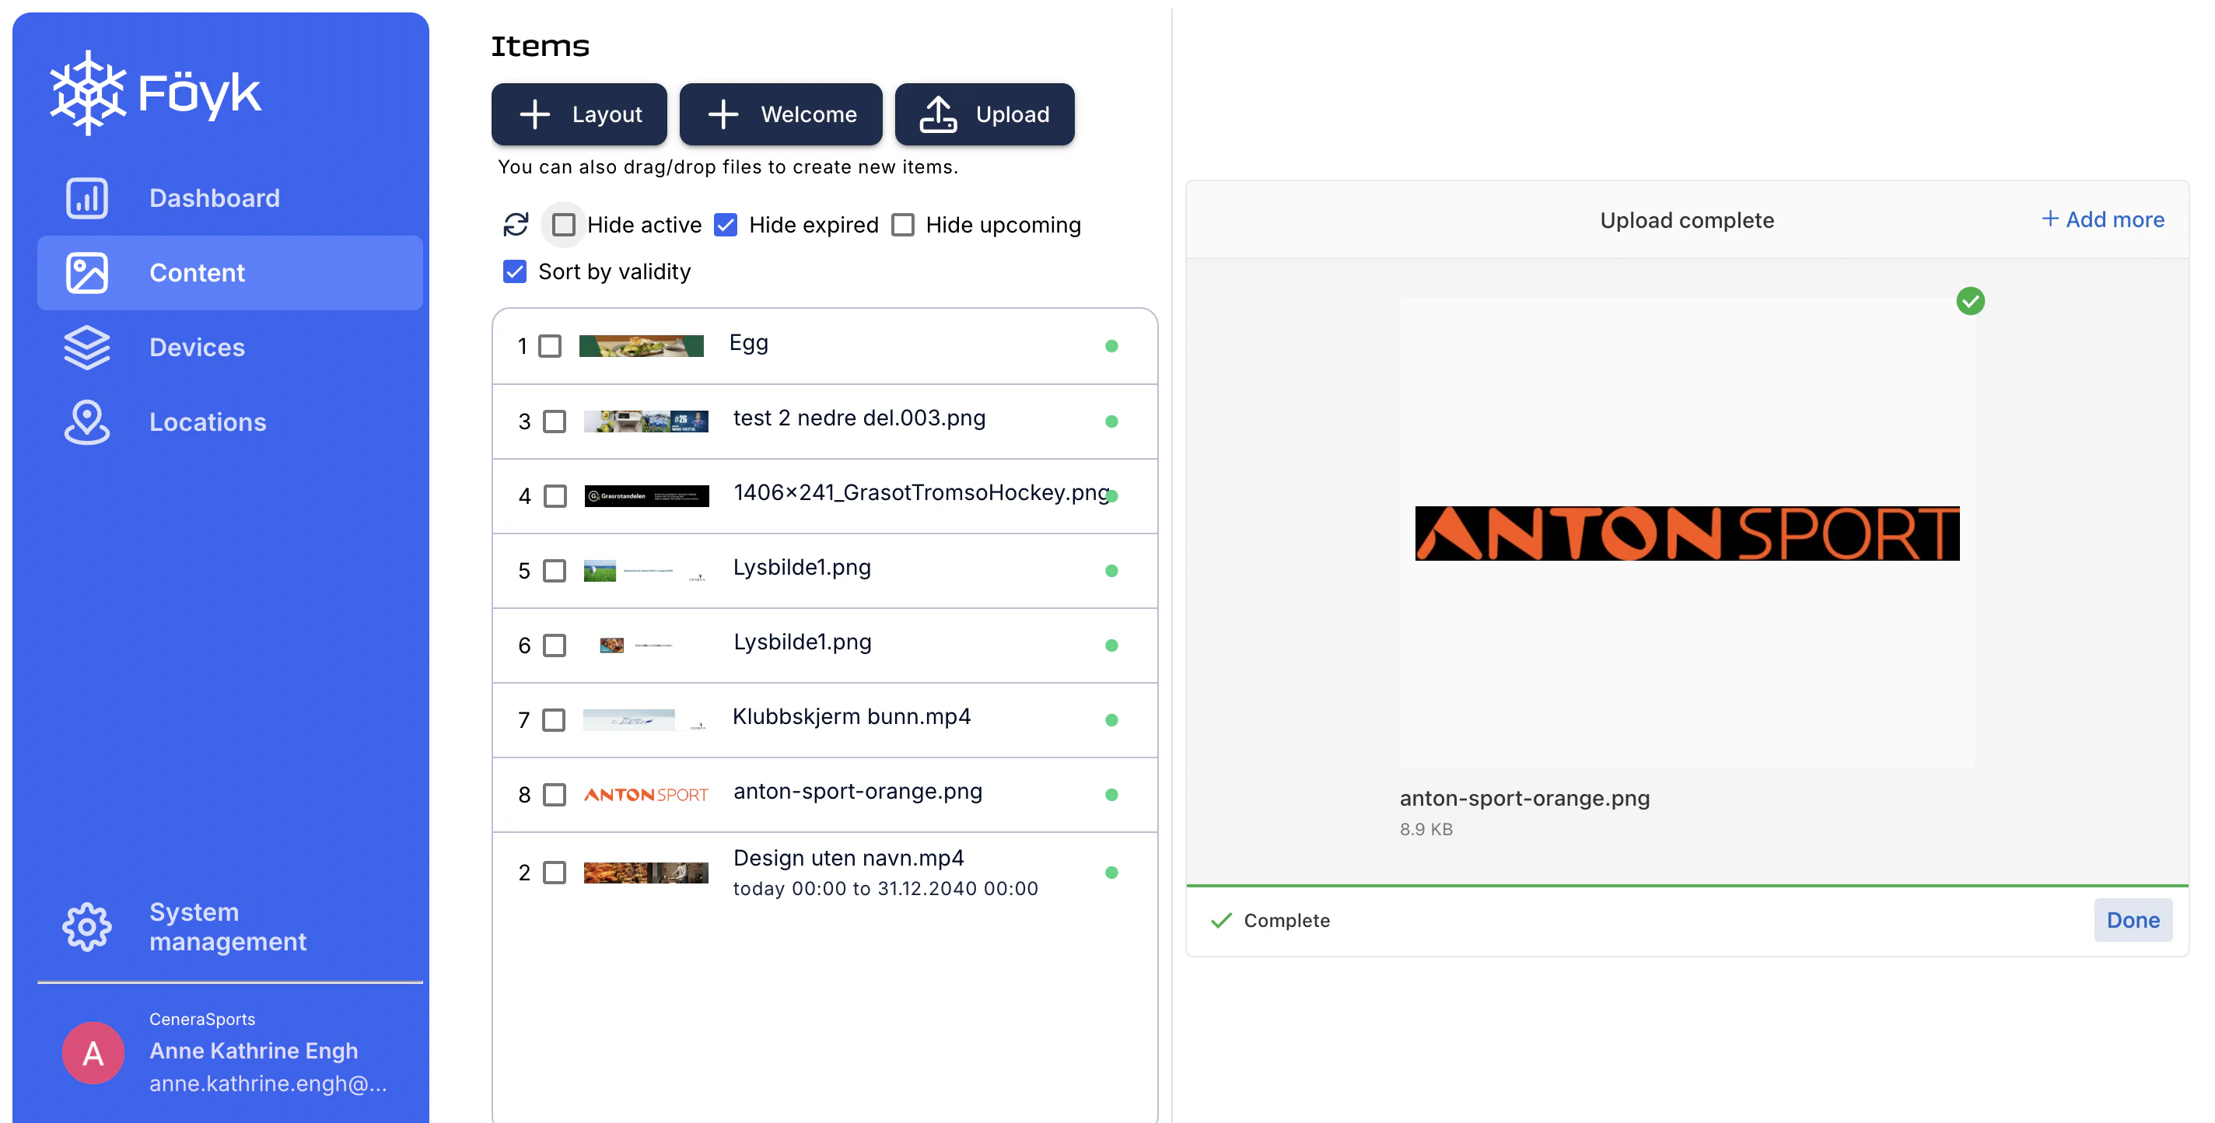Click the Design uten navn.mp4 thumbnail

coord(646,873)
